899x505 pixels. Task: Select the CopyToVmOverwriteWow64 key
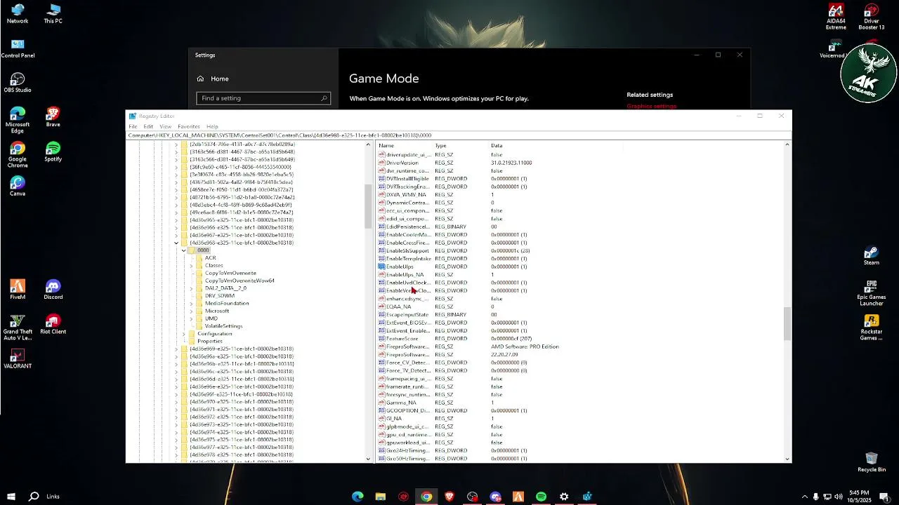pyautogui.click(x=239, y=281)
